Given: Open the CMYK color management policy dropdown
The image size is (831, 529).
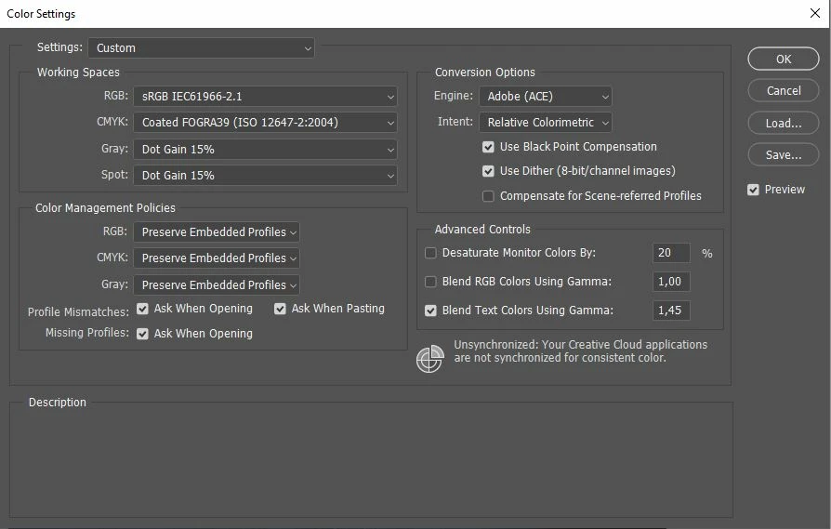Looking at the screenshot, I should [x=217, y=258].
